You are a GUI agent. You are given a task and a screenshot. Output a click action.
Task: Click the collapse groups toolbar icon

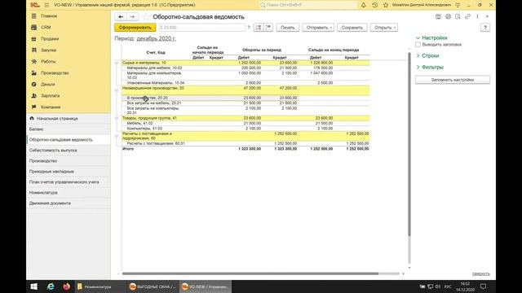point(268,28)
